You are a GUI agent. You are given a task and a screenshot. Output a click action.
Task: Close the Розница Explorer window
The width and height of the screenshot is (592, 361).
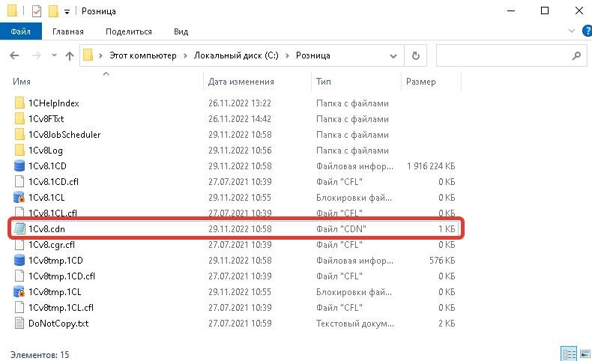579,11
